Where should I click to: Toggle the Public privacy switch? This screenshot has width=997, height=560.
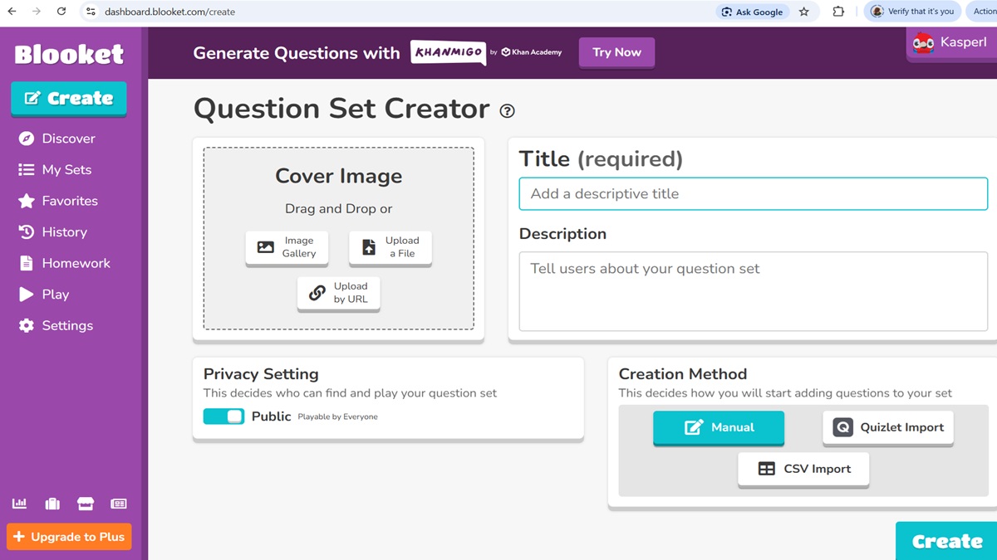[223, 416]
